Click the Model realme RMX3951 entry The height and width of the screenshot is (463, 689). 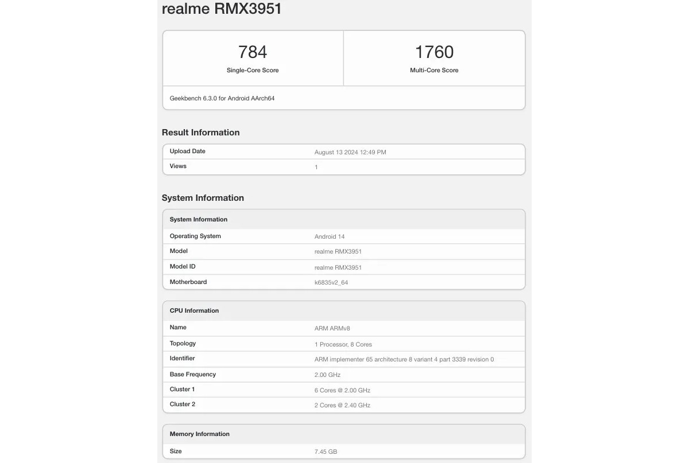pyautogui.click(x=338, y=251)
